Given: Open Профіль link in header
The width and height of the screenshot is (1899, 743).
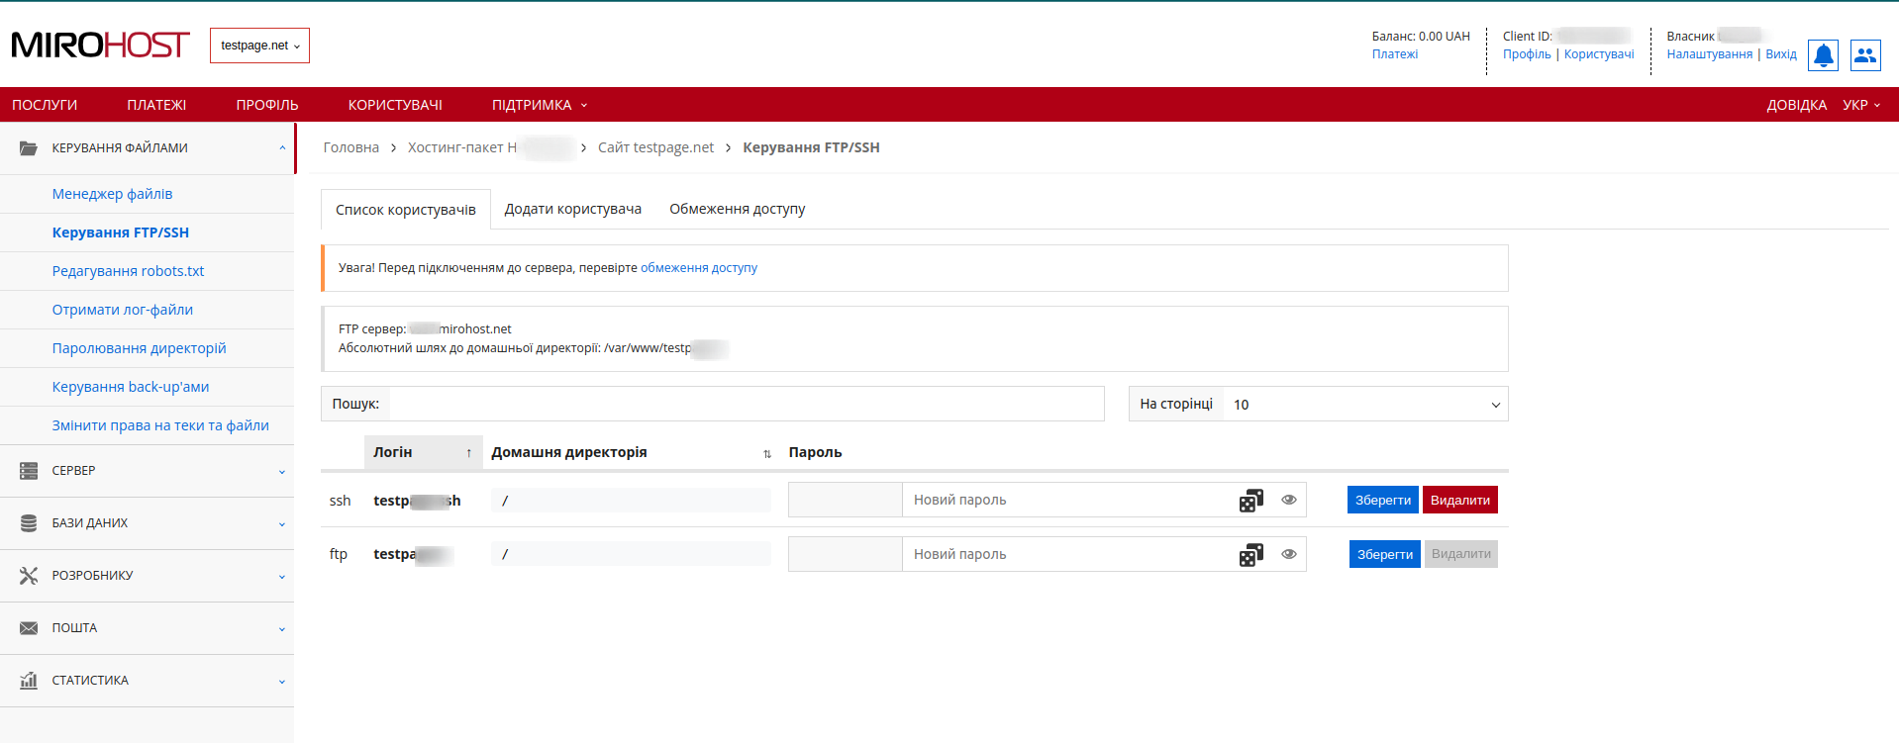Looking at the screenshot, I should point(1527,54).
